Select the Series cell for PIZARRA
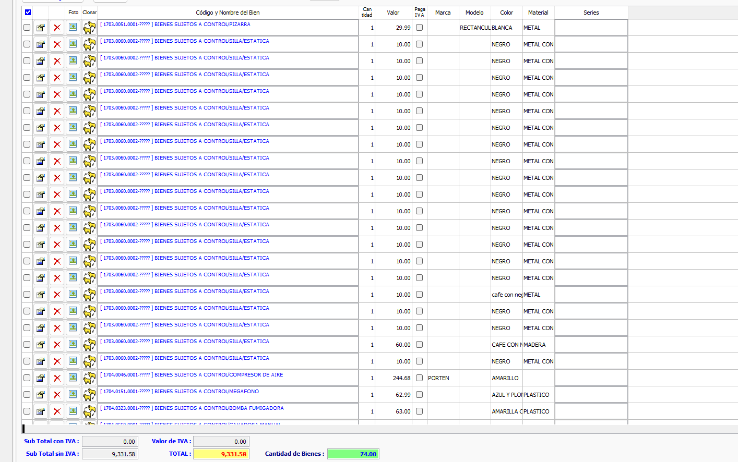738x462 pixels. click(591, 28)
